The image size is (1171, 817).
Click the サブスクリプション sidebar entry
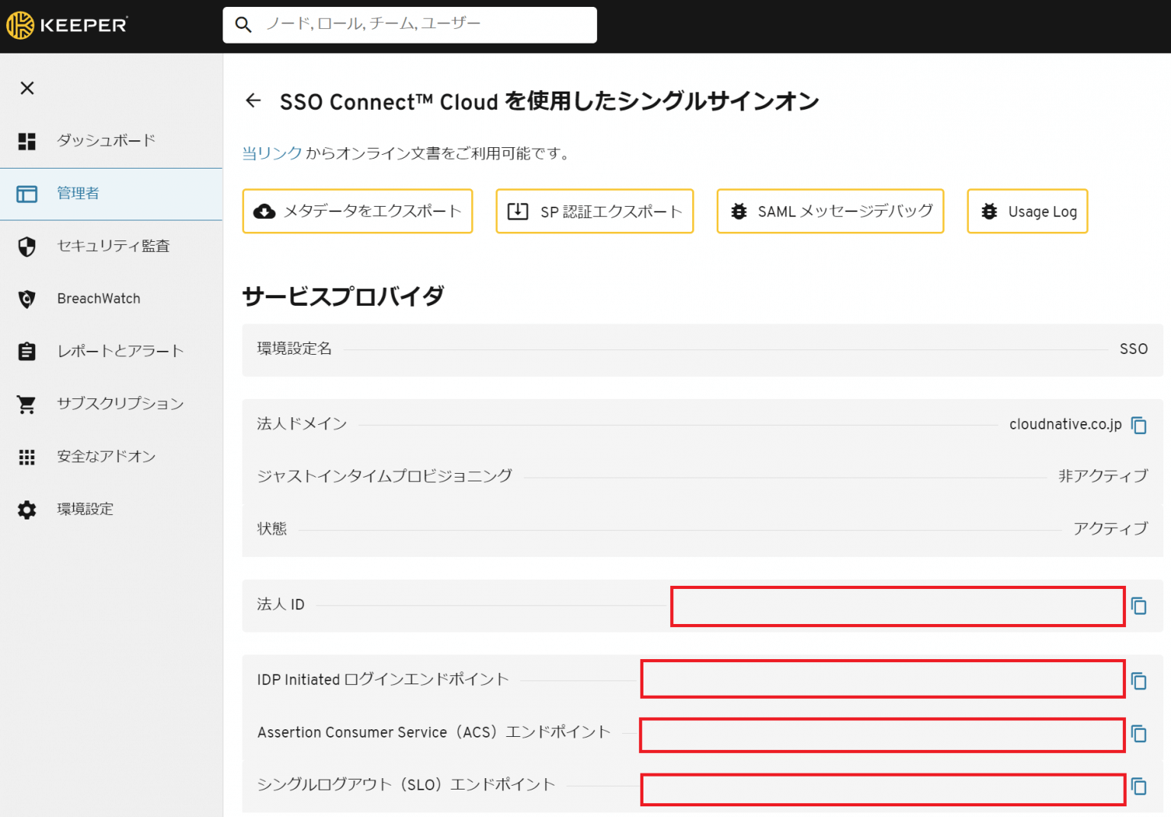click(x=120, y=404)
